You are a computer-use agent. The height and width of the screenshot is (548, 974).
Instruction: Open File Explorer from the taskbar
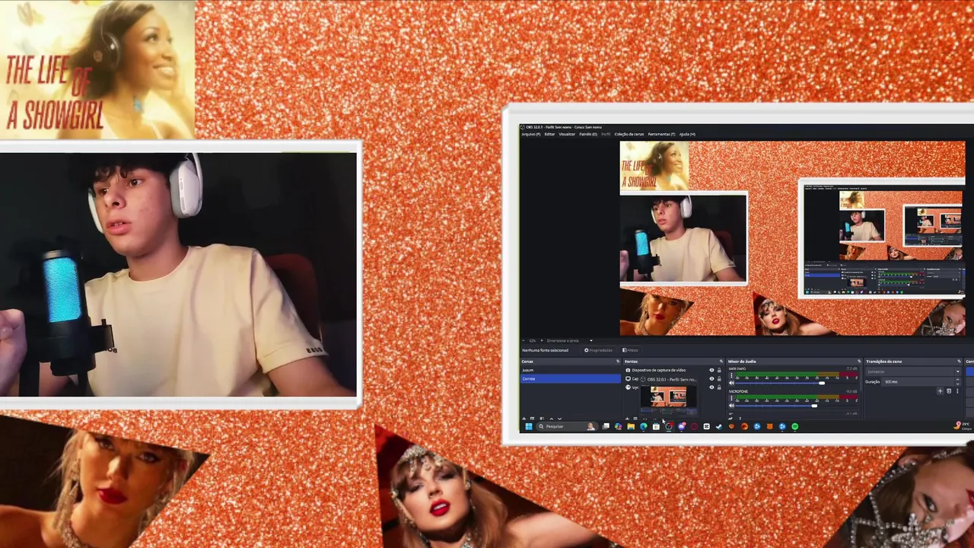(631, 426)
